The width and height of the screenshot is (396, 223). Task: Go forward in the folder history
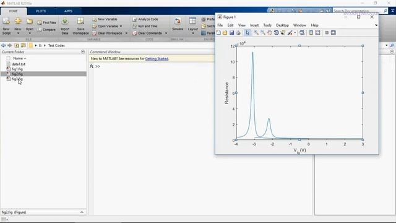[x=10, y=45]
